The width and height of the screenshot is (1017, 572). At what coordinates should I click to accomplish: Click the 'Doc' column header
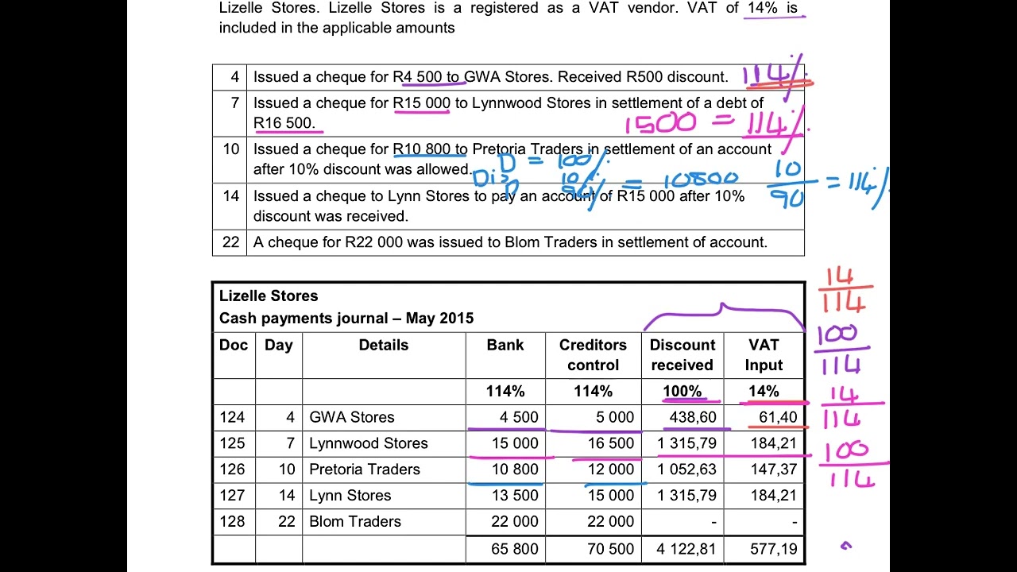tap(234, 345)
